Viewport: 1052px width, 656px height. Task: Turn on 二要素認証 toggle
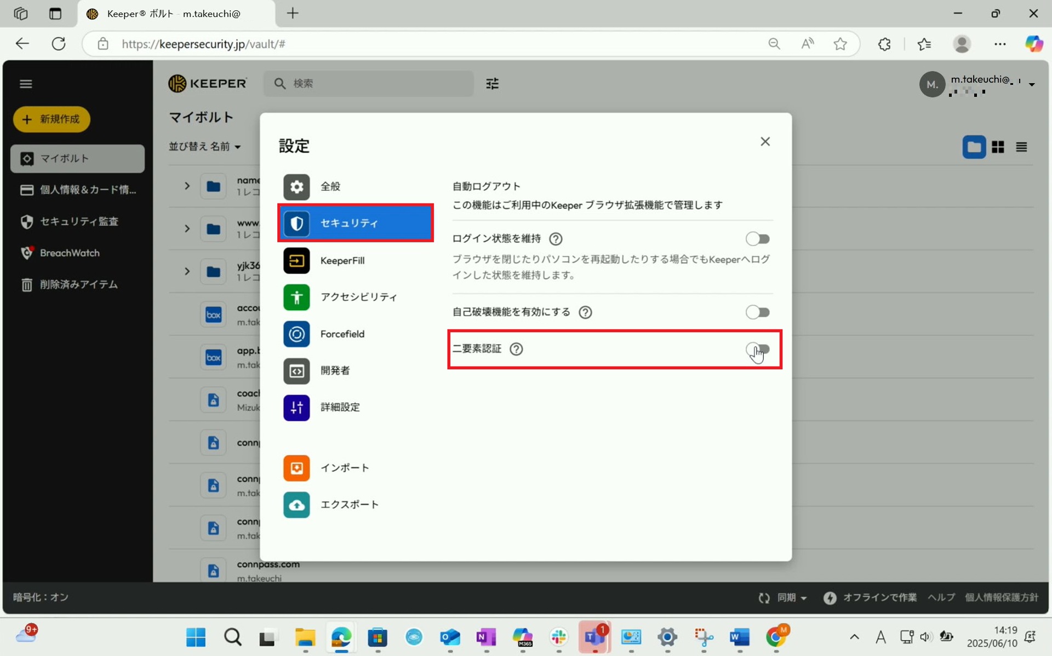(x=757, y=349)
